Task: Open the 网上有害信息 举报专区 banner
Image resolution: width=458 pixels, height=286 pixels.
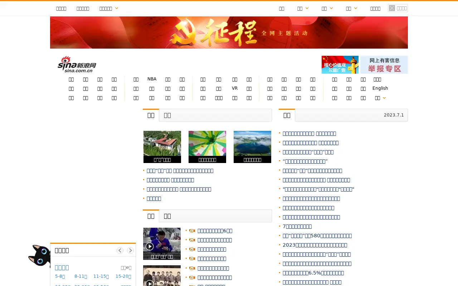Action: [384, 65]
